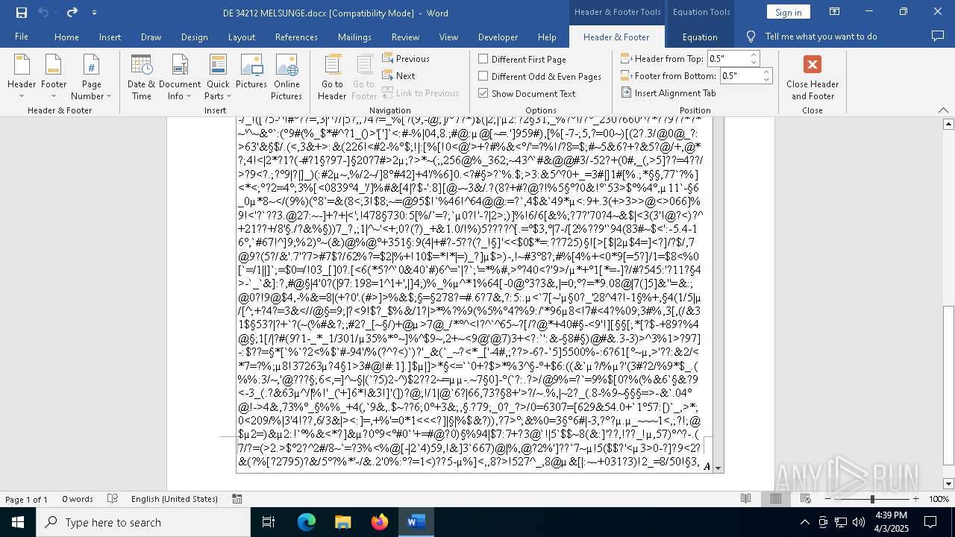Open the Developer tab

coord(498,37)
